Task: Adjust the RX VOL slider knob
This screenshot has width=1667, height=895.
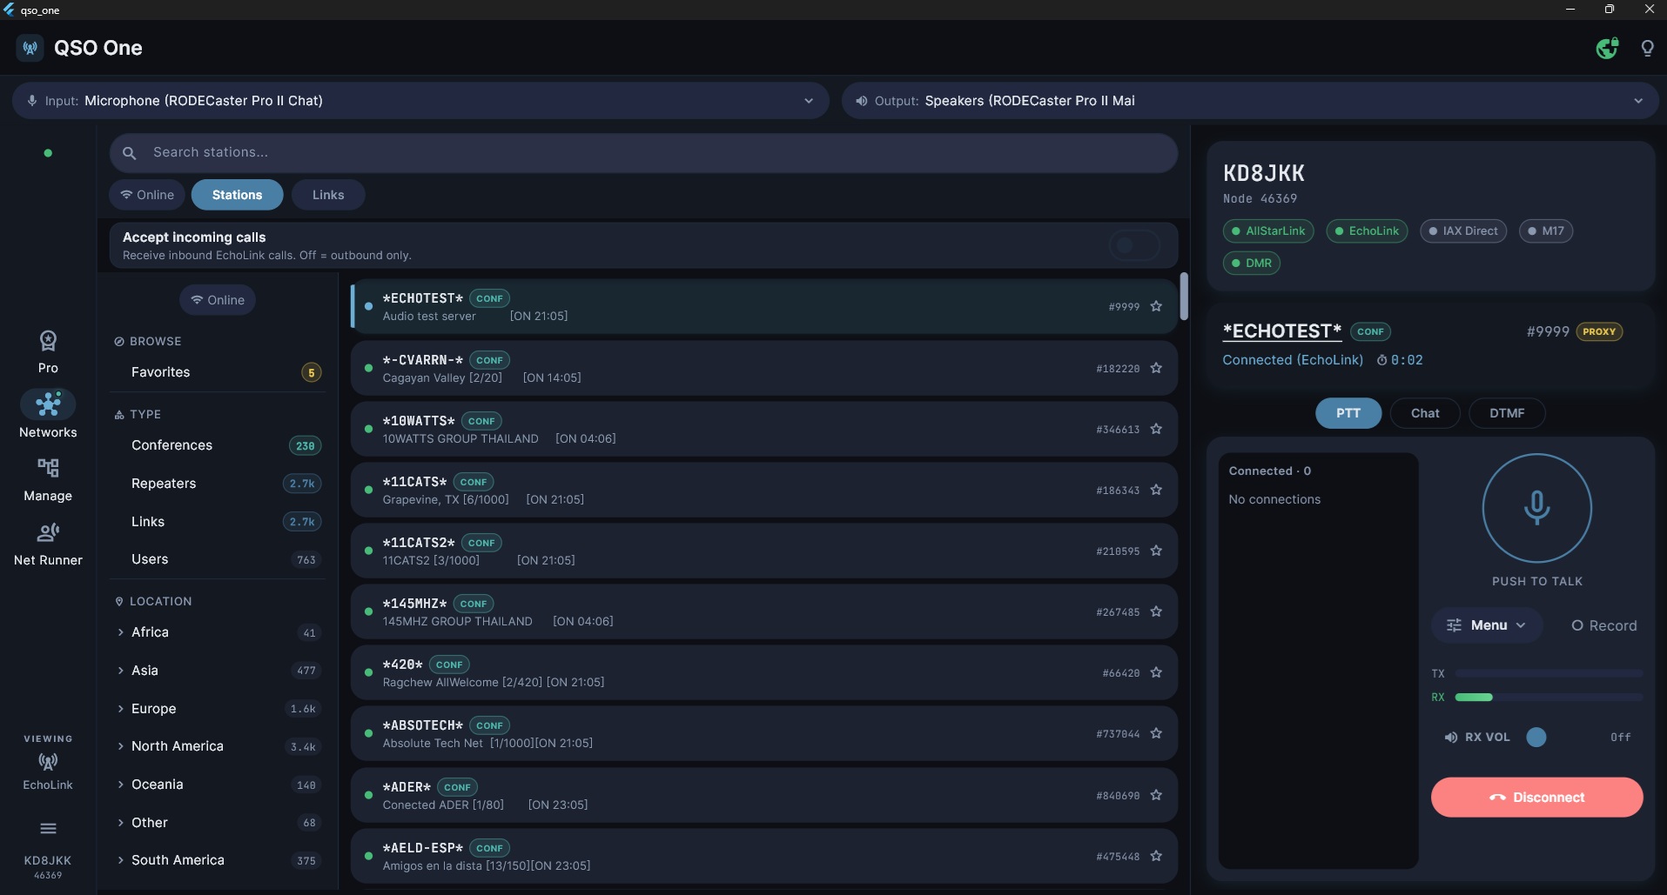Action: [1536, 737]
